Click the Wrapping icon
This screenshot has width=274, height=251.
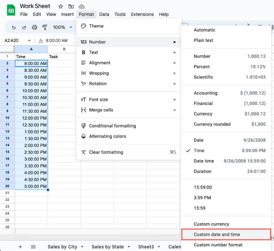tap(83, 73)
